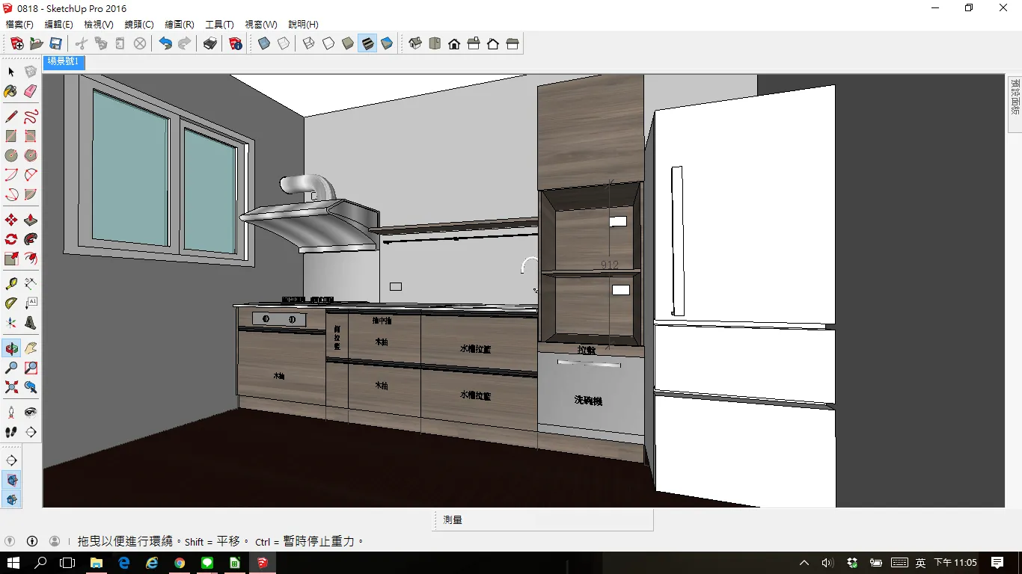Open the 工具(T) tools menu
The image size is (1022, 574).
pos(219,25)
